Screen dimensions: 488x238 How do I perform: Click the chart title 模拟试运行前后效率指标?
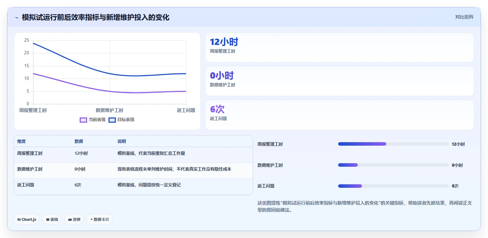95,17
